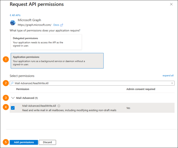Click Discard button
The height and width of the screenshot is (148, 178).
(x=47, y=142)
